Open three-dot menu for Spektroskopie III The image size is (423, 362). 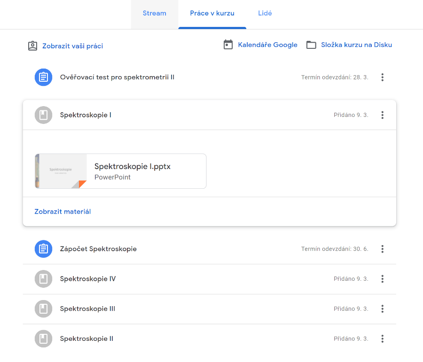click(x=383, y=309)
